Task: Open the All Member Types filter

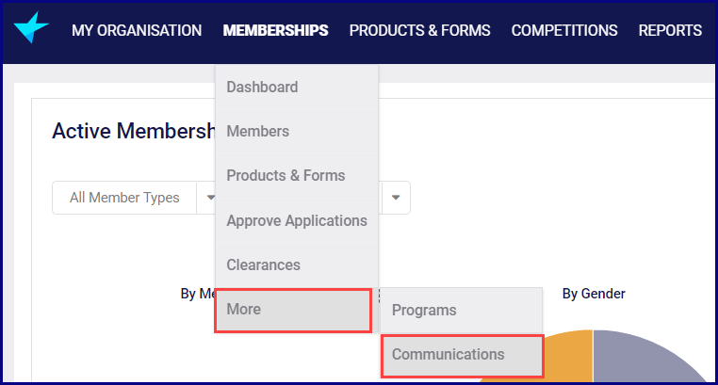Action: coord(124,198)
